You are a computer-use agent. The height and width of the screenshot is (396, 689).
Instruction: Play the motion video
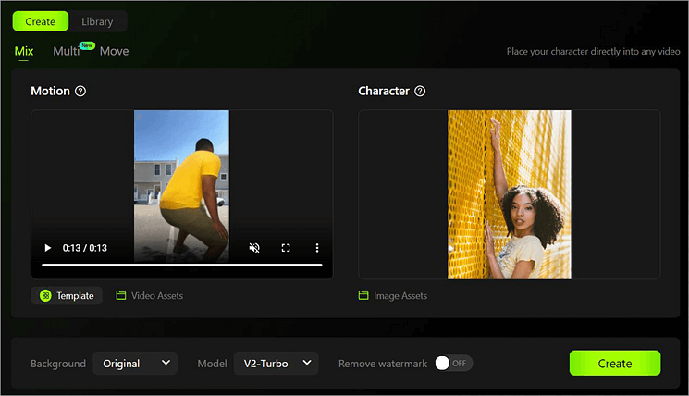click(x=48, y=248)
